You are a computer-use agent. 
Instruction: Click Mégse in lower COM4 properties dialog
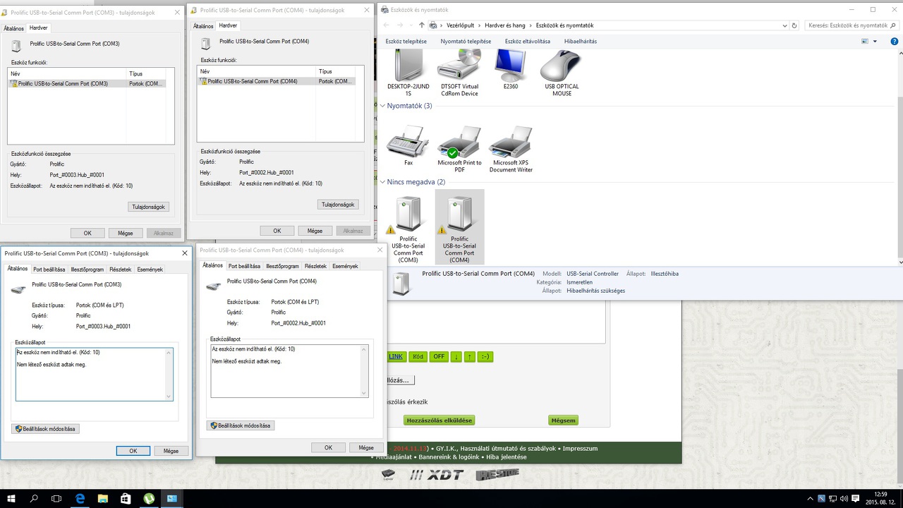[x=366, y=447]
